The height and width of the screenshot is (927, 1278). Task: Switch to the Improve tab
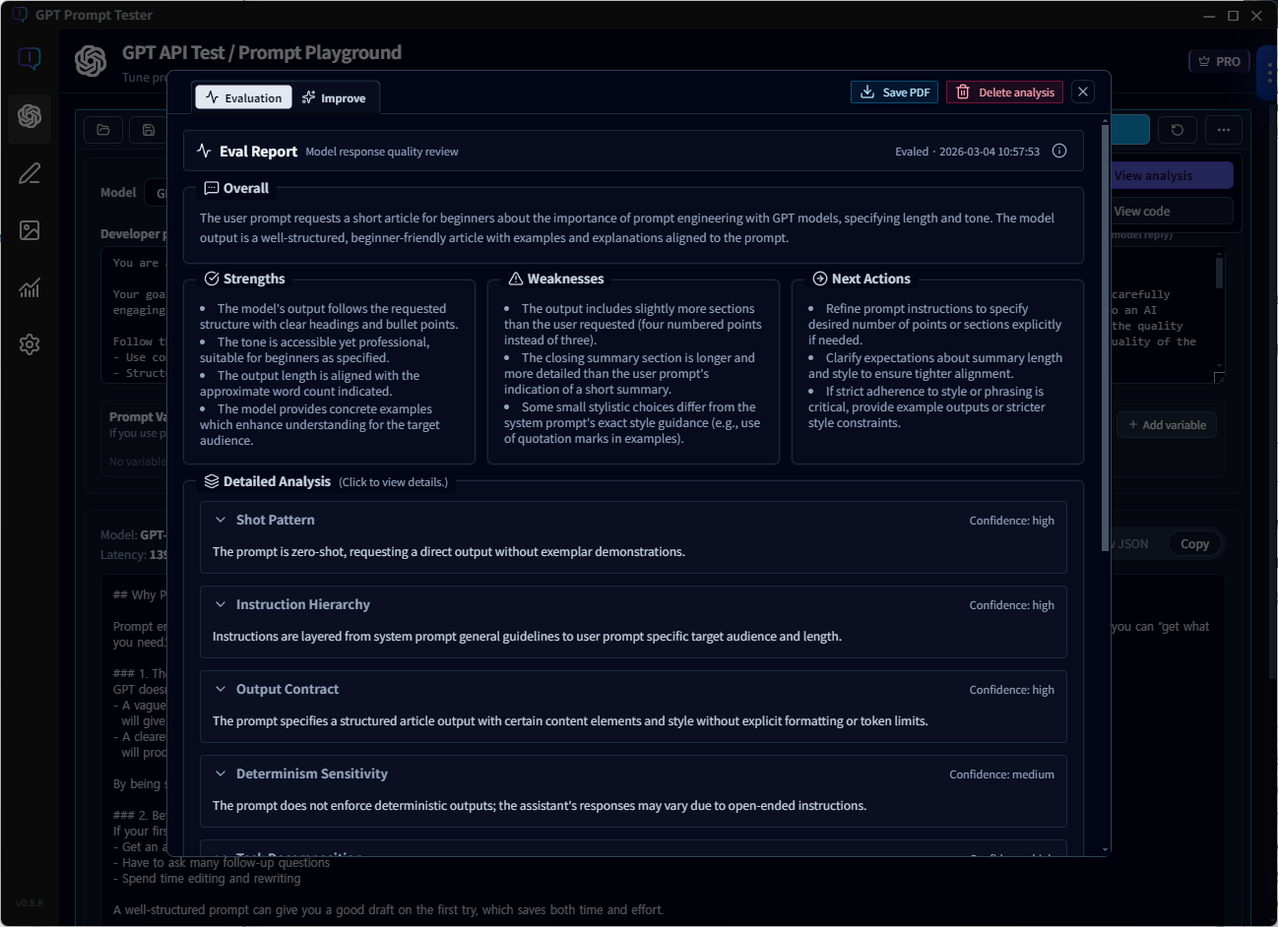pyautogui.click(x=335, y=96)
